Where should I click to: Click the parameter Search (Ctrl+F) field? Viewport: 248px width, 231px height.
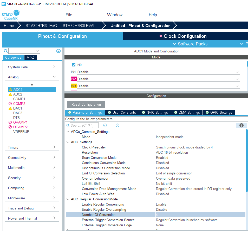(x=84, y=125)
